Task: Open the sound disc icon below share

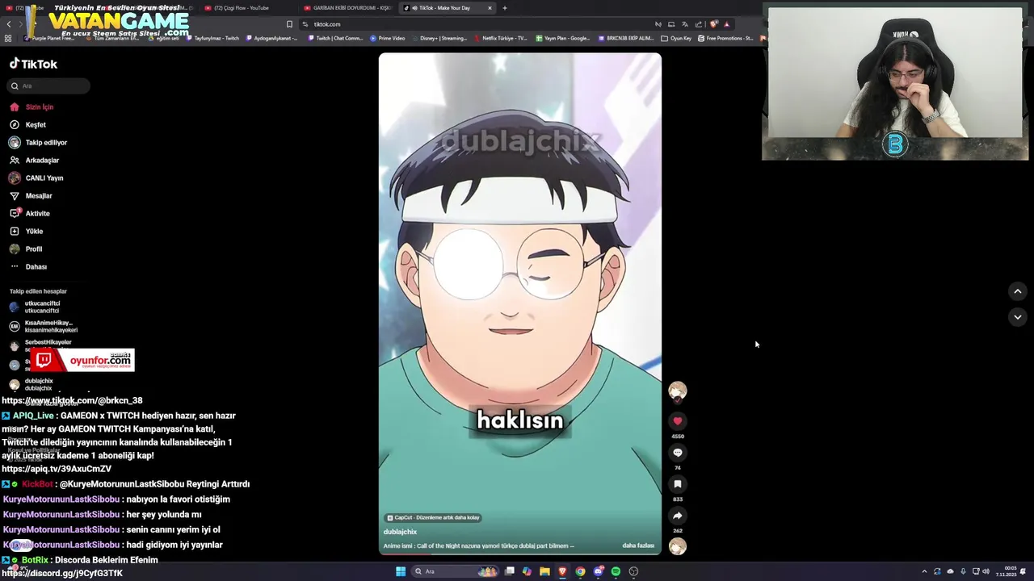Action: click(678, 545)
